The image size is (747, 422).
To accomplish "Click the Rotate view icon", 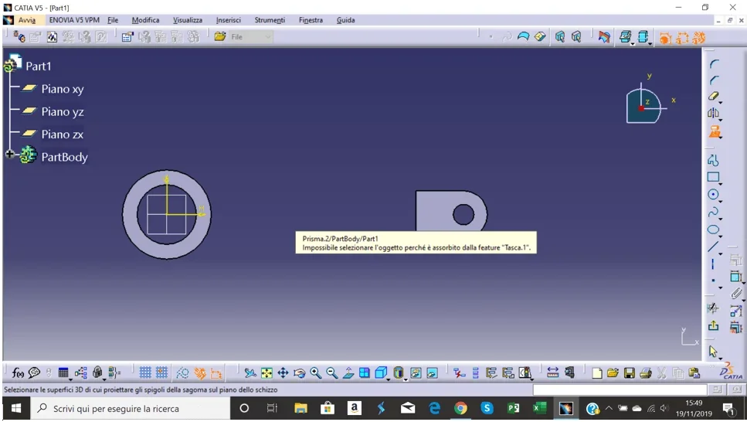I will (x=299, y=373).
